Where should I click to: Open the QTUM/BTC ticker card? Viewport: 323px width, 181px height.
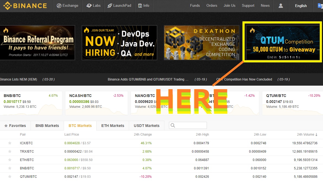pos(293,103)
